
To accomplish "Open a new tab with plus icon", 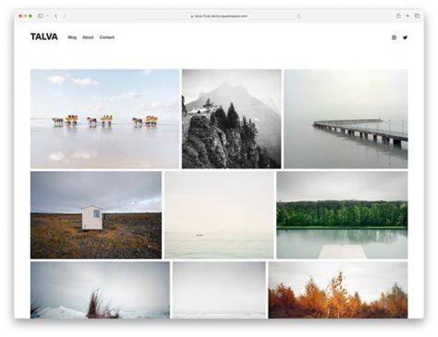I will 408,16.
